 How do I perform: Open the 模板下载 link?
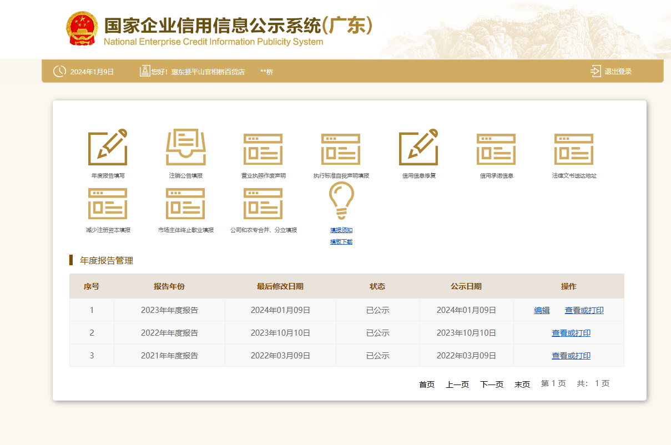pyautogui.click(x=341, y=242)
